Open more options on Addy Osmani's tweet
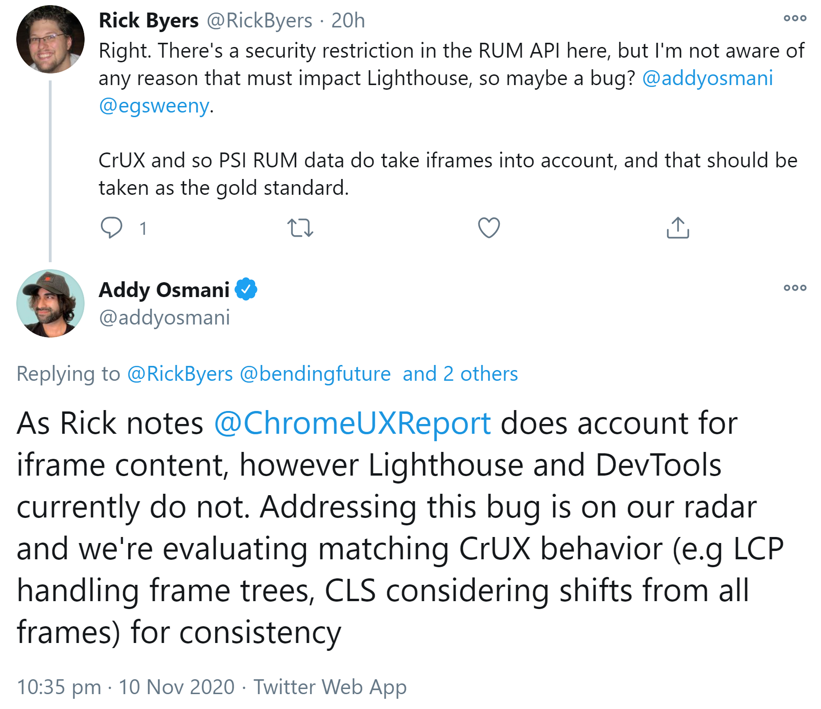The width and height of the screenshot is (821, 709). pos(795,288)
